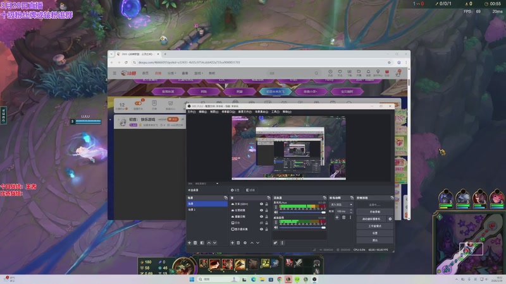This screenshot has width=506, height=284.
Task: Toggle visibility of text (GDI+) source
Action: (261, 204)
